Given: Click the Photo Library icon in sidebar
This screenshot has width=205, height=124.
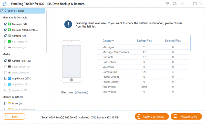Looking at the screenshot, I should [9, 73].
